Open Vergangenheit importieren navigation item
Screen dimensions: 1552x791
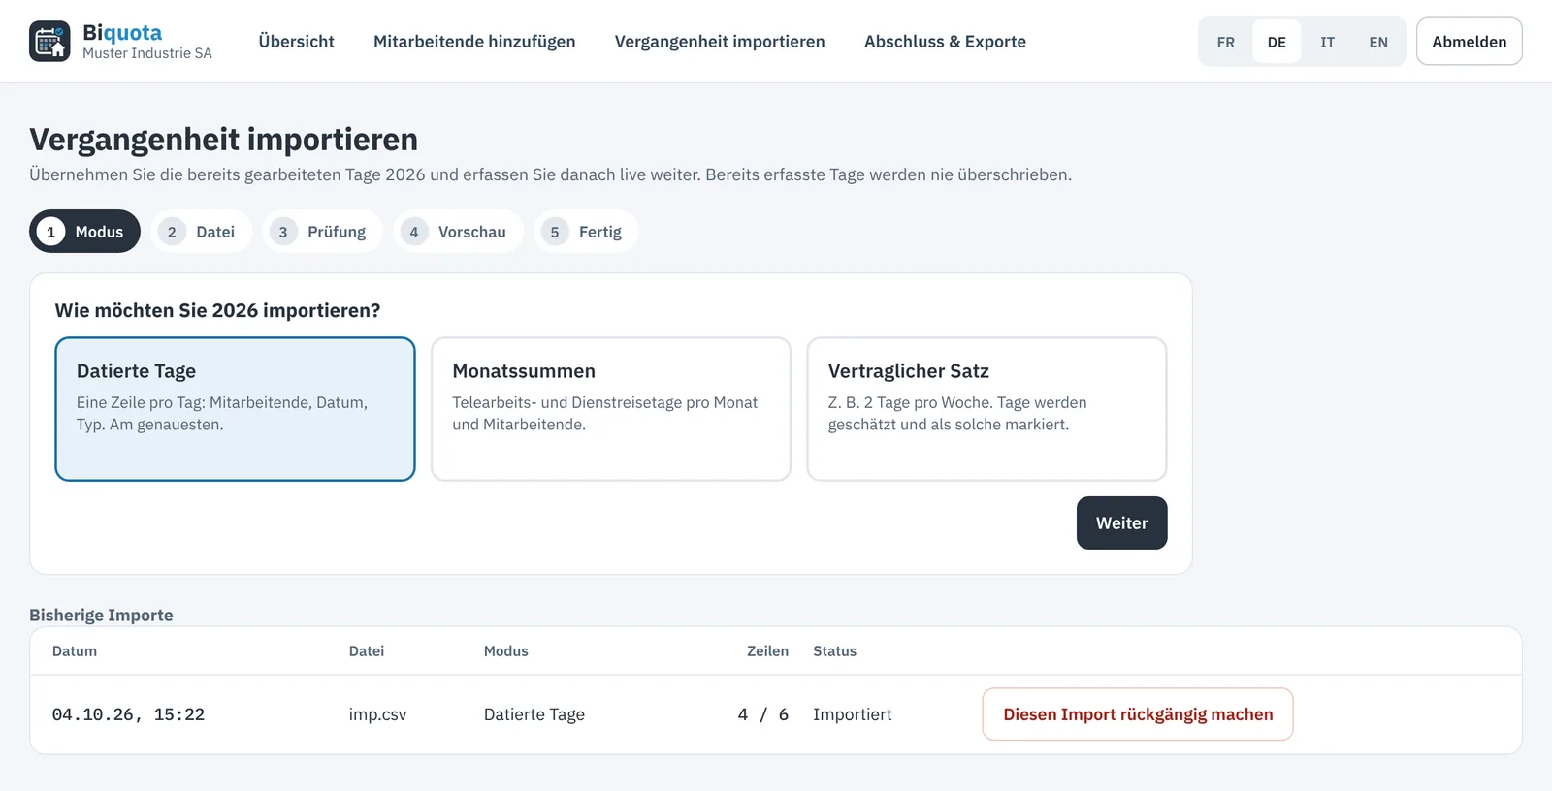720,41
